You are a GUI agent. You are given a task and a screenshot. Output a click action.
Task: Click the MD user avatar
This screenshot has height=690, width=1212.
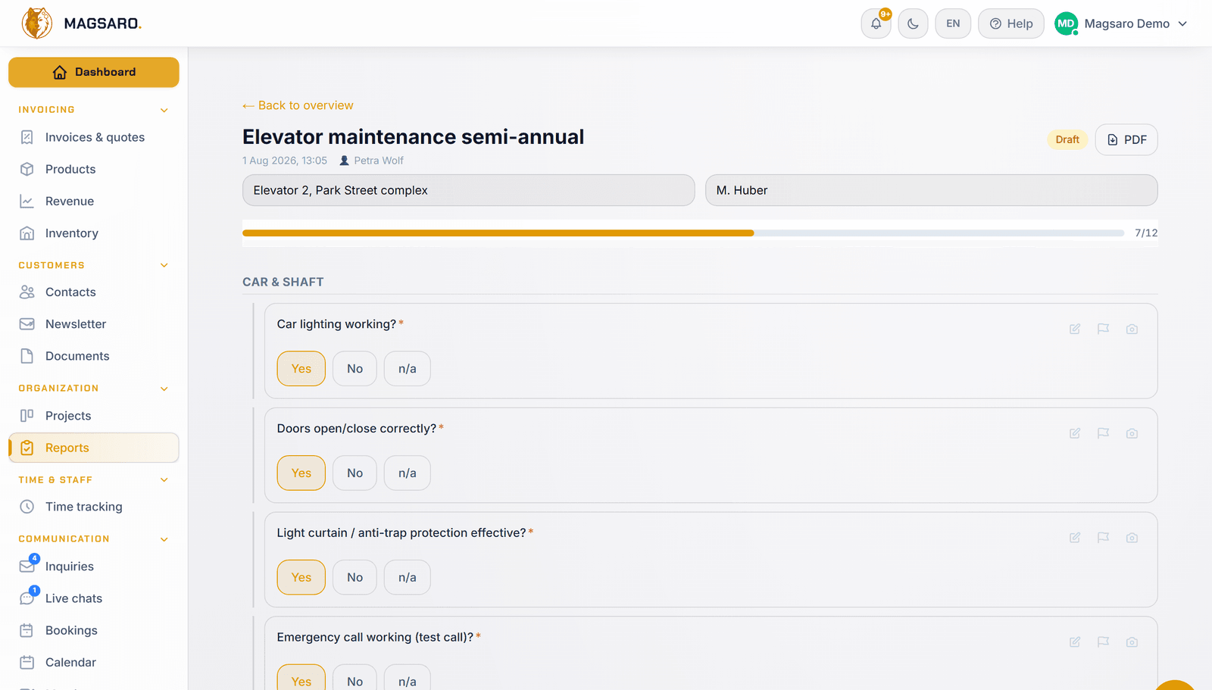pyautogui.click(x=1066, y=23)
